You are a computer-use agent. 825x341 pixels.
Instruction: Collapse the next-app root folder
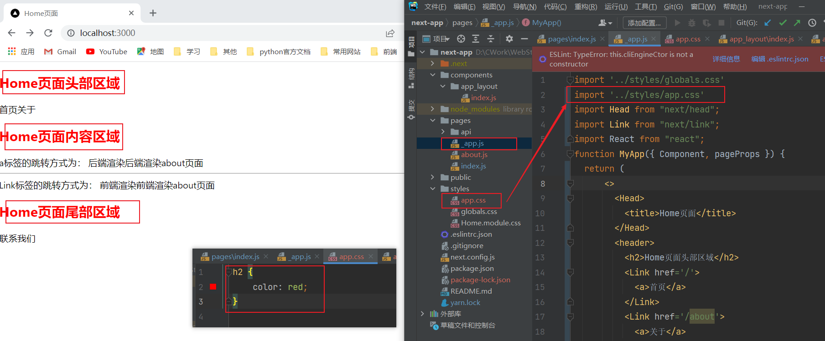(x=422, y=52)
